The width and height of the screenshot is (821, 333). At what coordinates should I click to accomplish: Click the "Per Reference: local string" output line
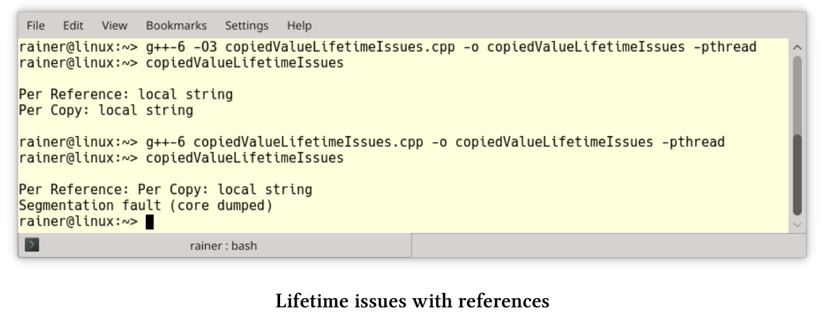tap(126, 95)
